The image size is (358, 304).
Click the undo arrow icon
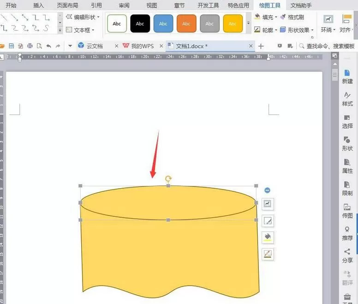pos(48,46)
